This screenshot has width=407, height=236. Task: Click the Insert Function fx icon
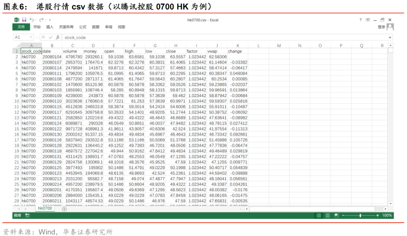tap(58, 37)
